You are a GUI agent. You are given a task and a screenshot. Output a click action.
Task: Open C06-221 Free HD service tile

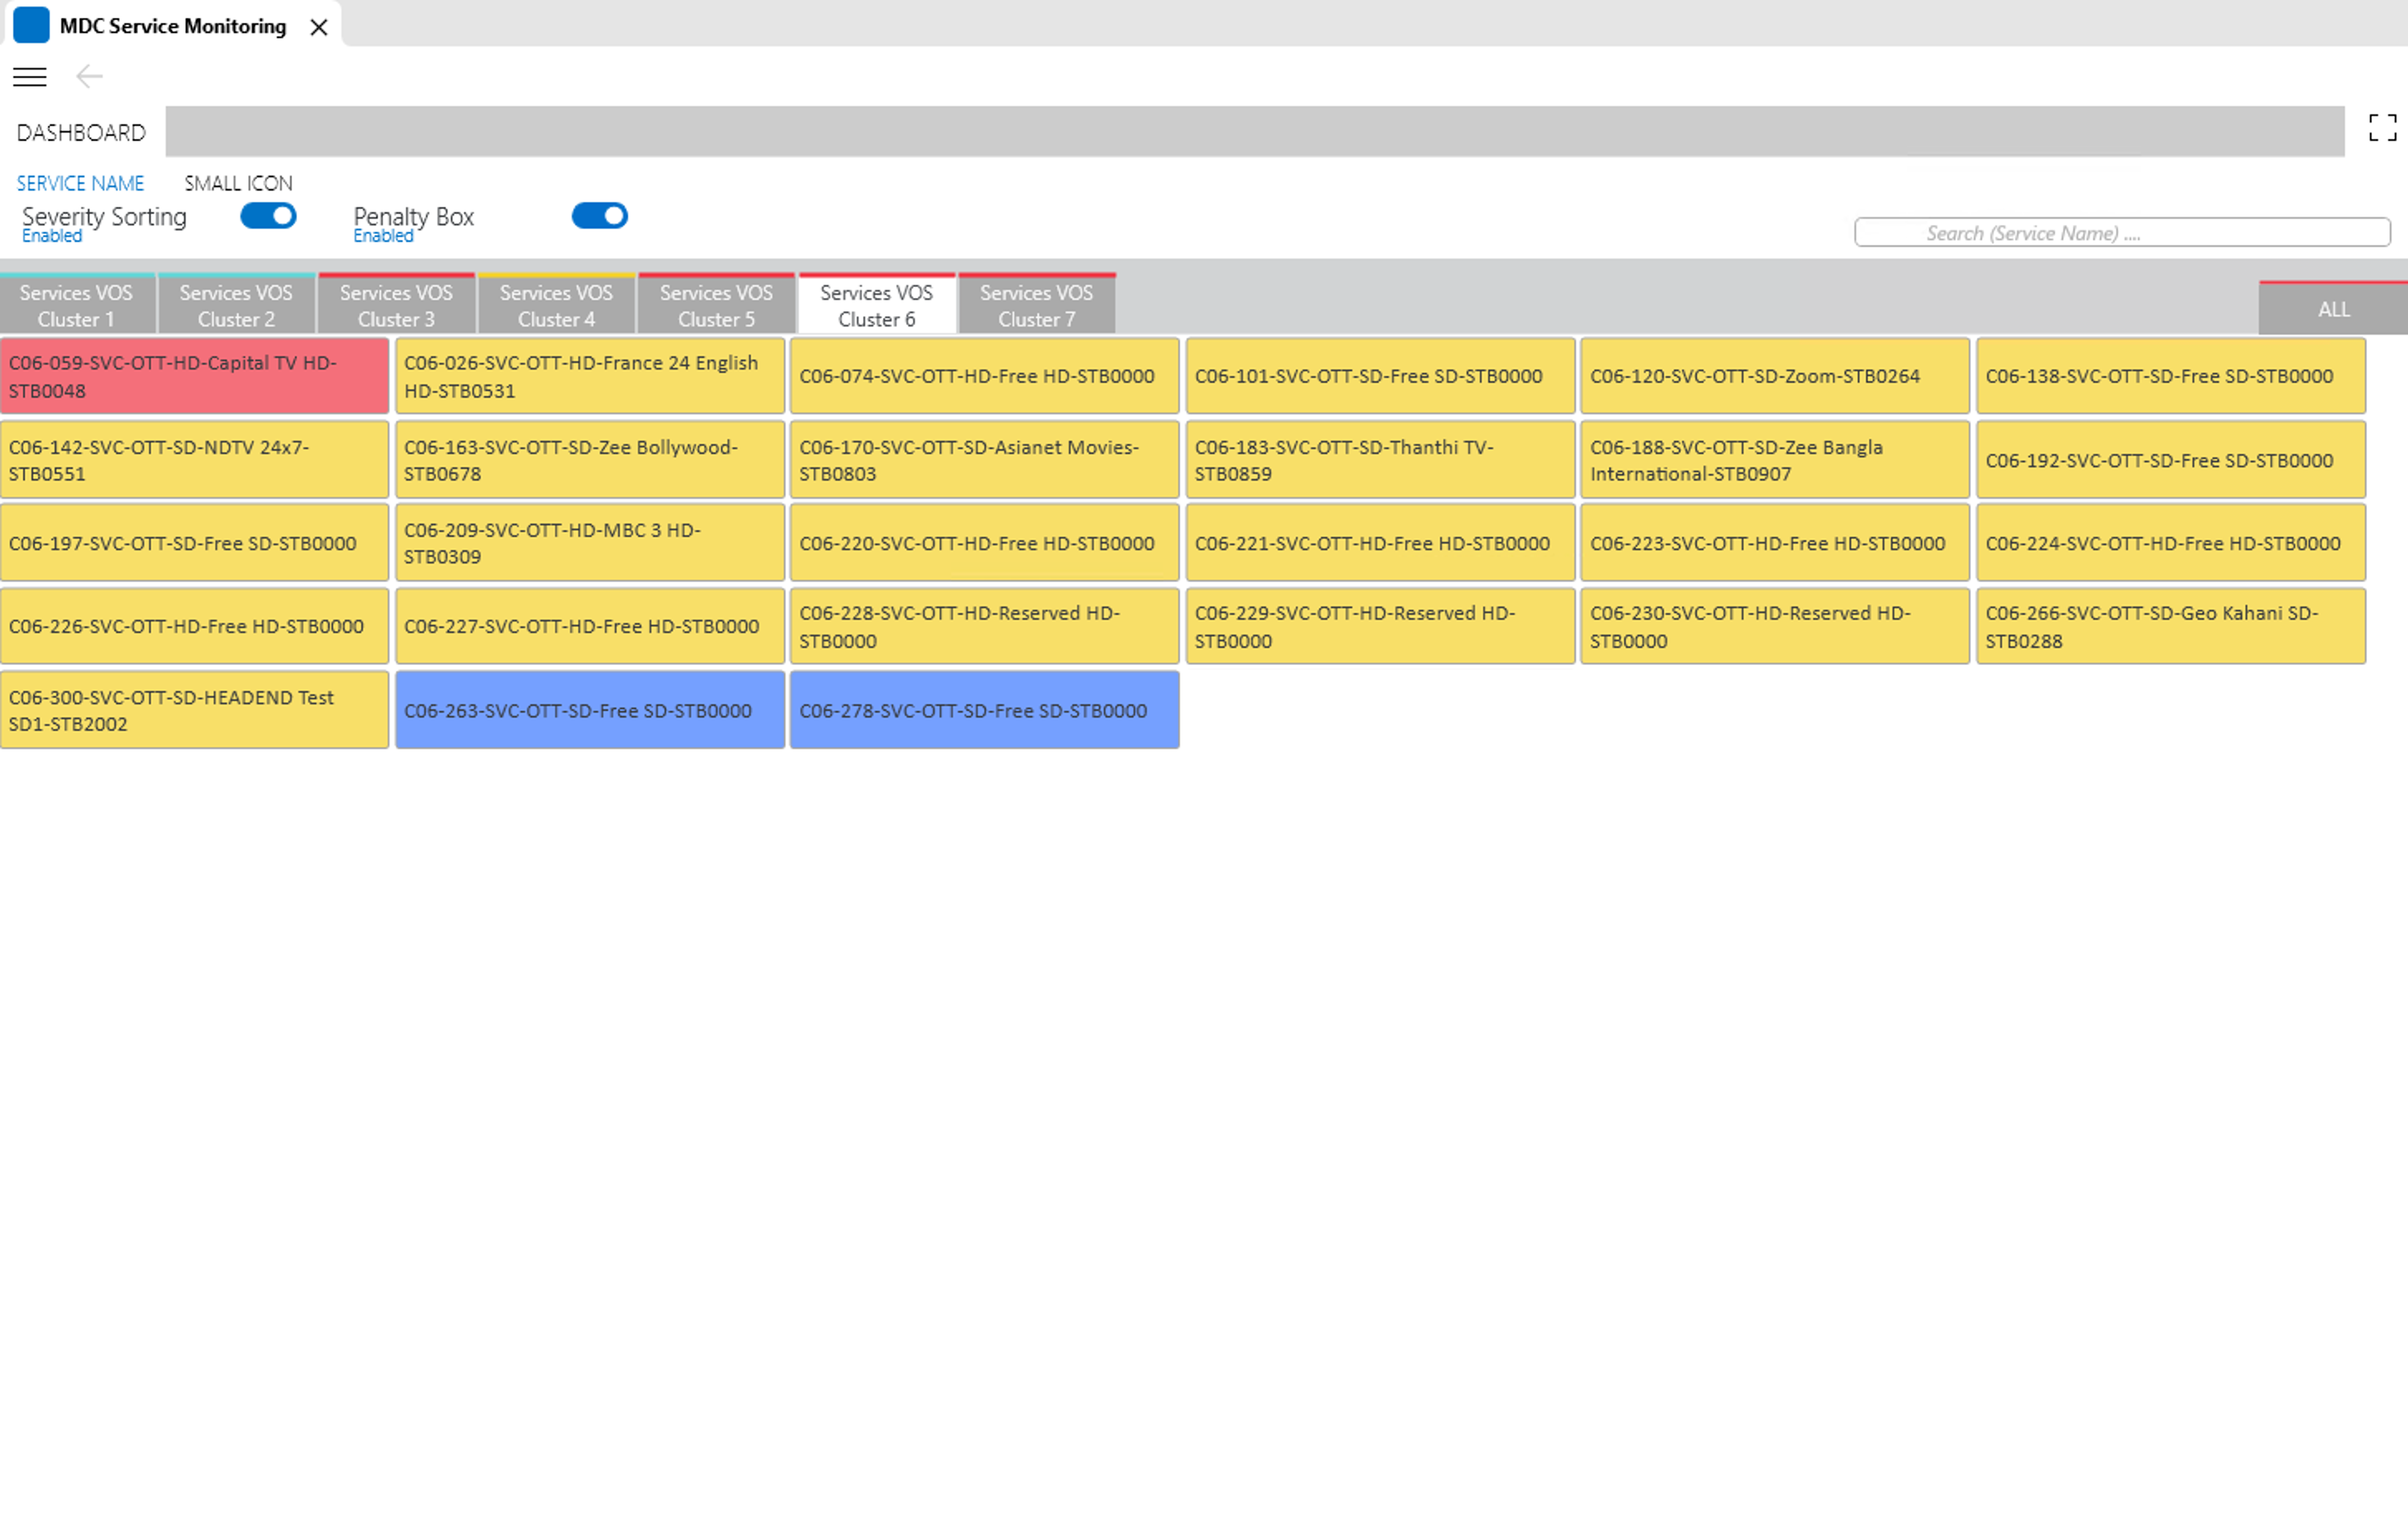1380,543
